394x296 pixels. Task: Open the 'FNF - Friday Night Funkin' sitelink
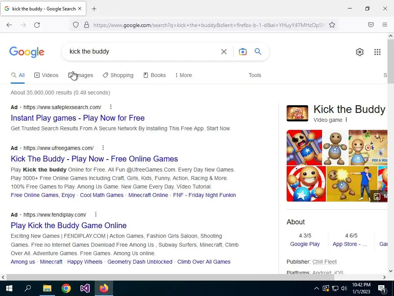tap(204, 195)
